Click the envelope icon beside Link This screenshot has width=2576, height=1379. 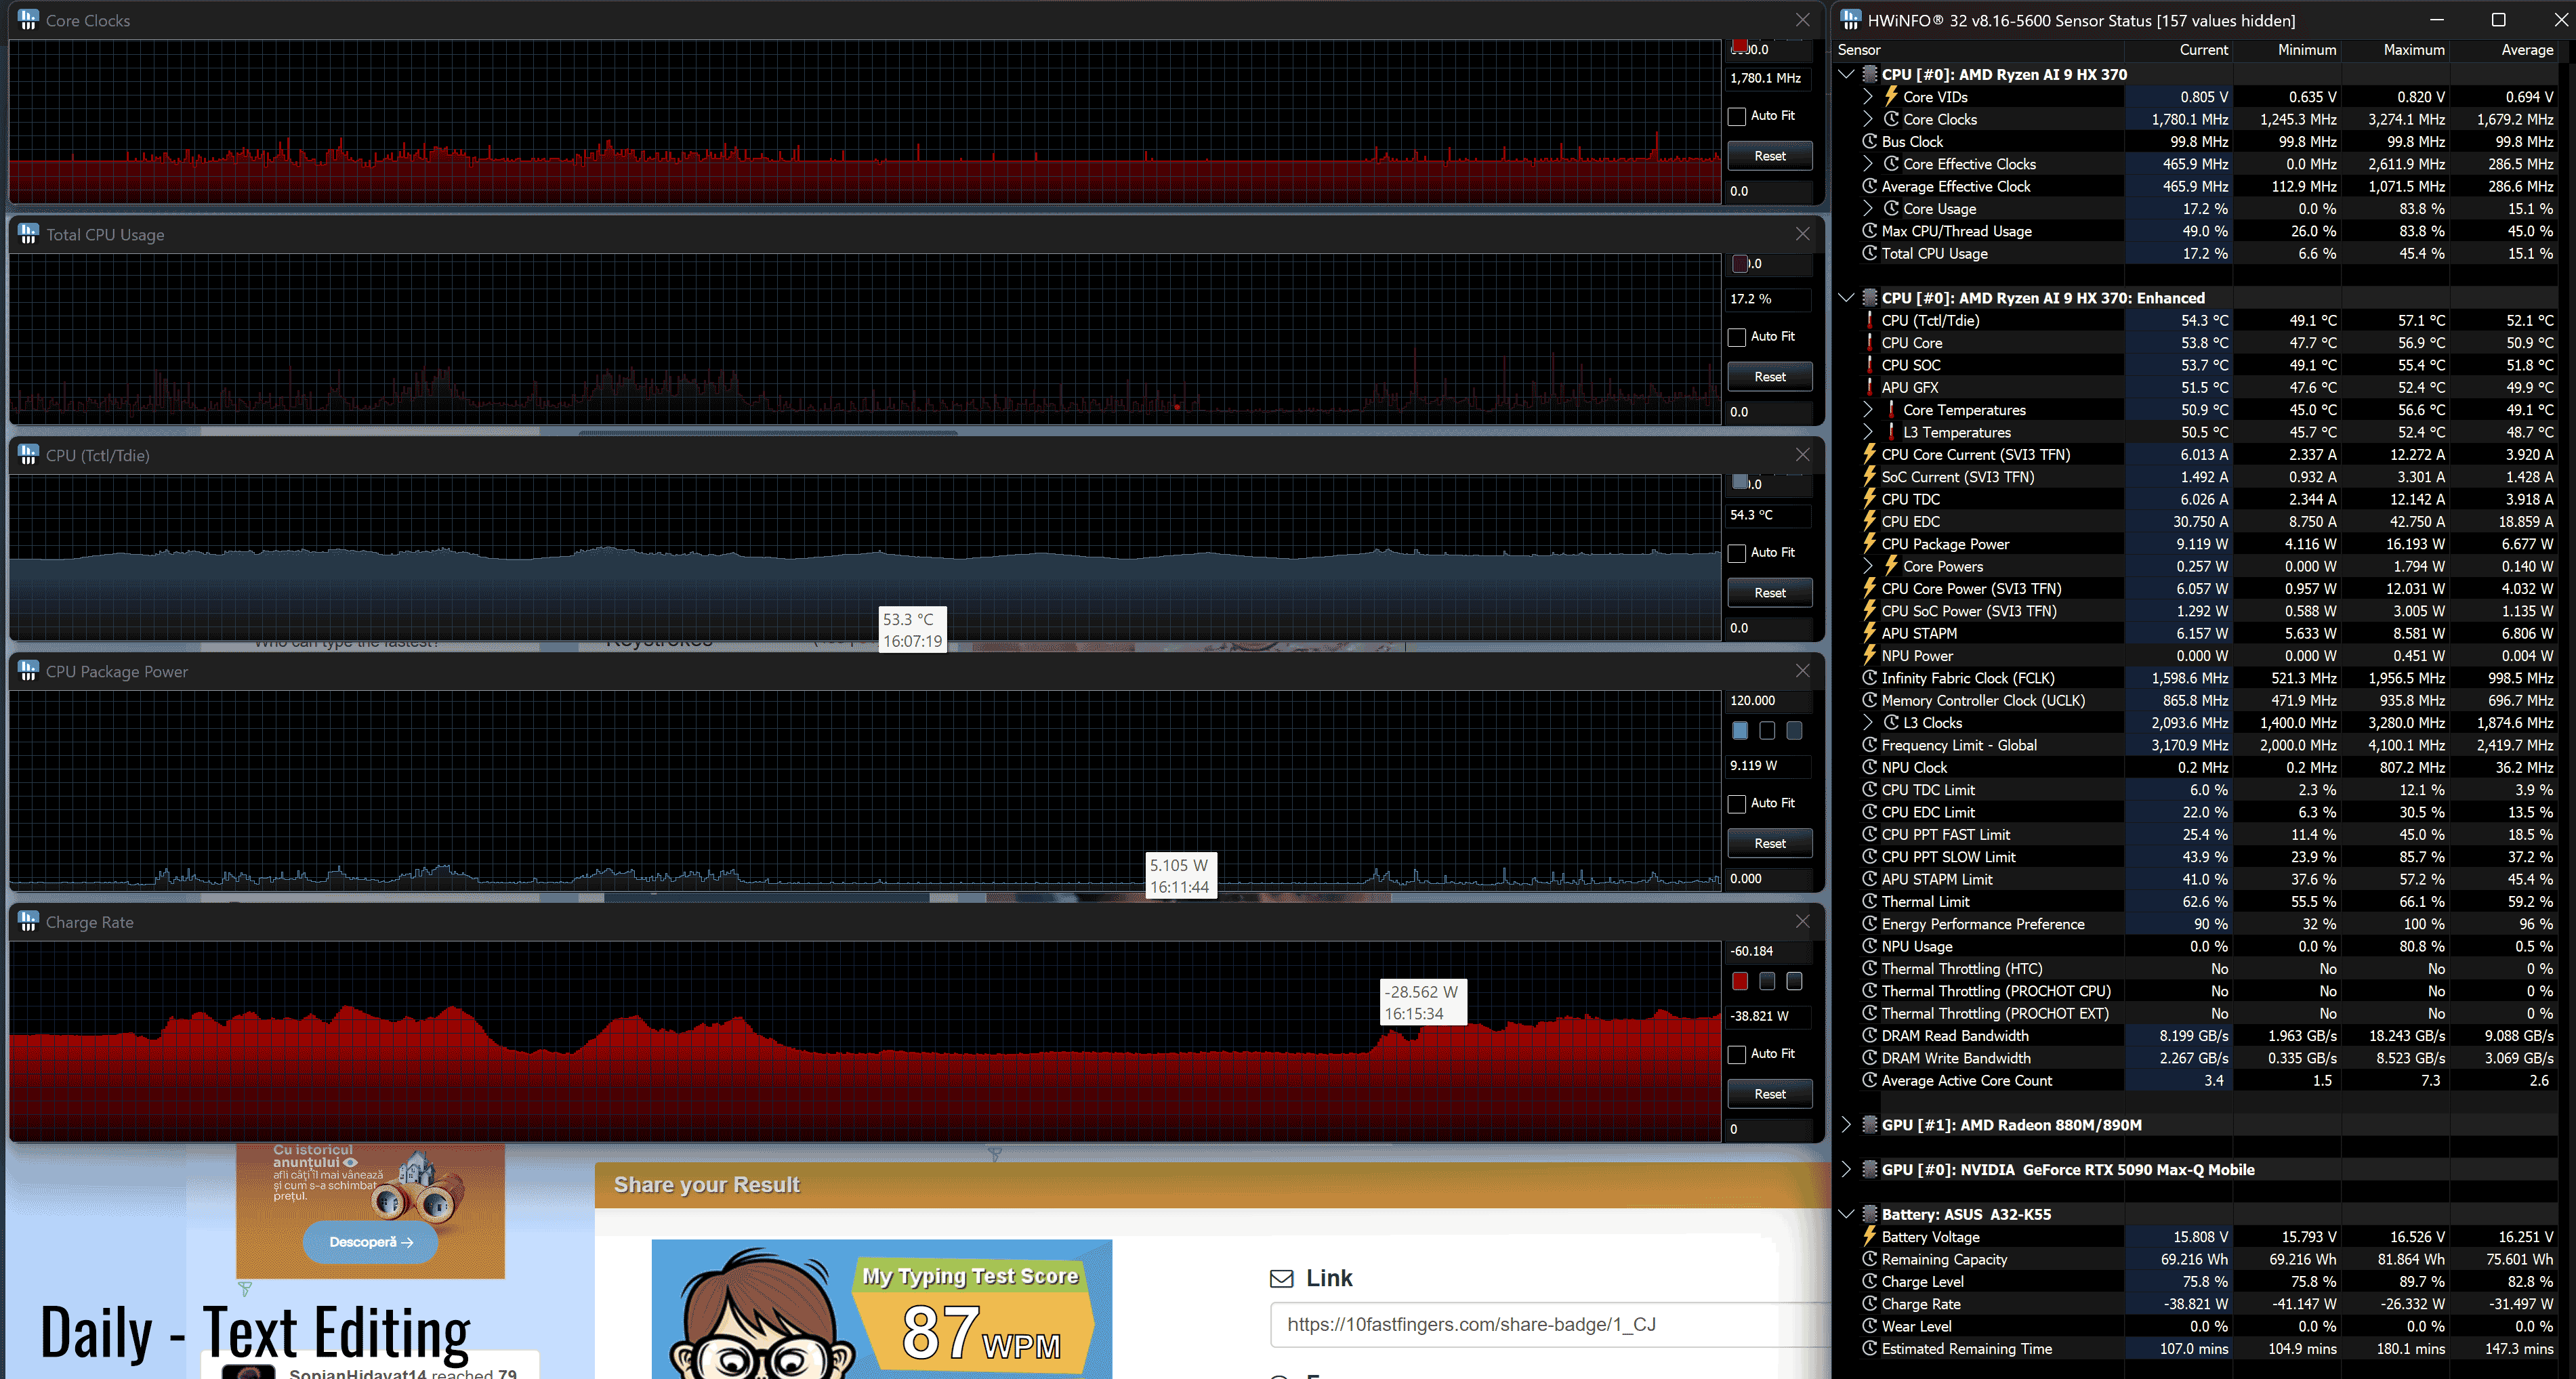tap(1281, 1278)
